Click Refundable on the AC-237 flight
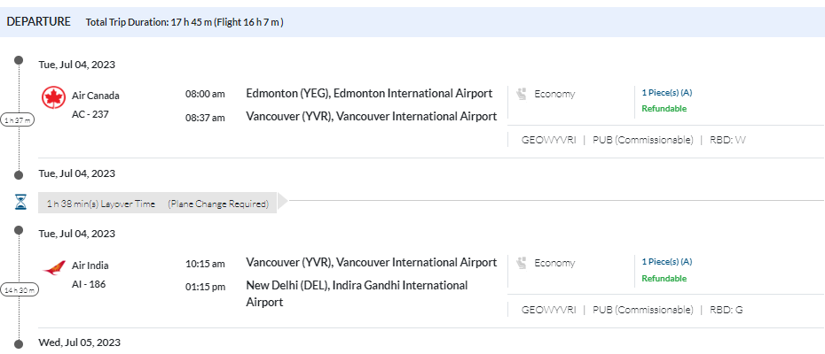This screenshot has height=354, width=825. pyautogui.click(x=664, y=109)
